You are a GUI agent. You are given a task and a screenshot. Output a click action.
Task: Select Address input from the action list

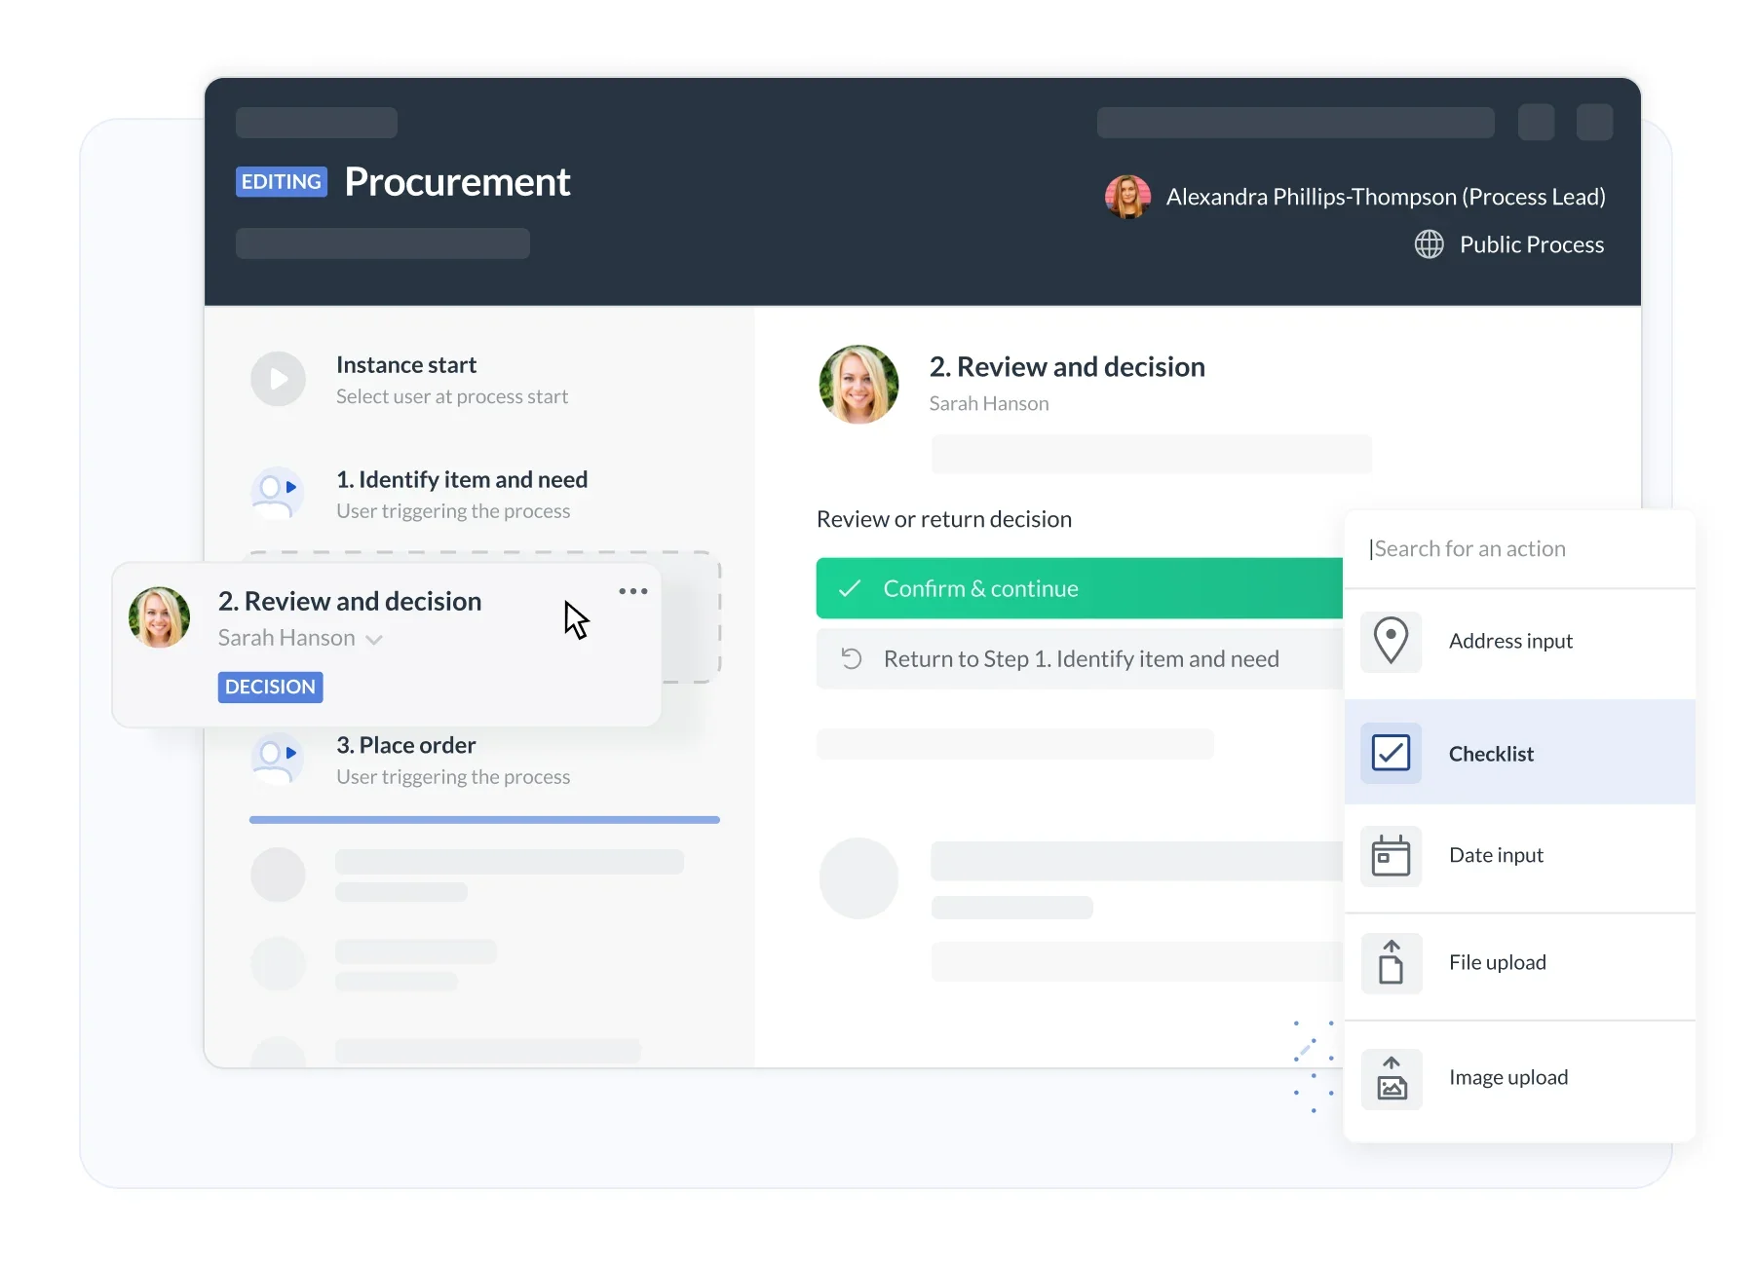[x=1519, y=642]
